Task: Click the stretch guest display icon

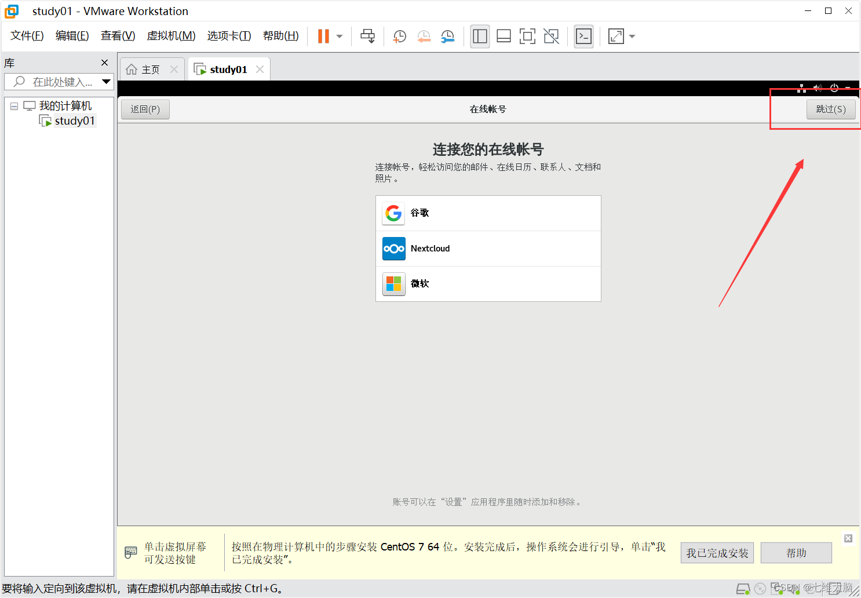Action: point(616,37)
